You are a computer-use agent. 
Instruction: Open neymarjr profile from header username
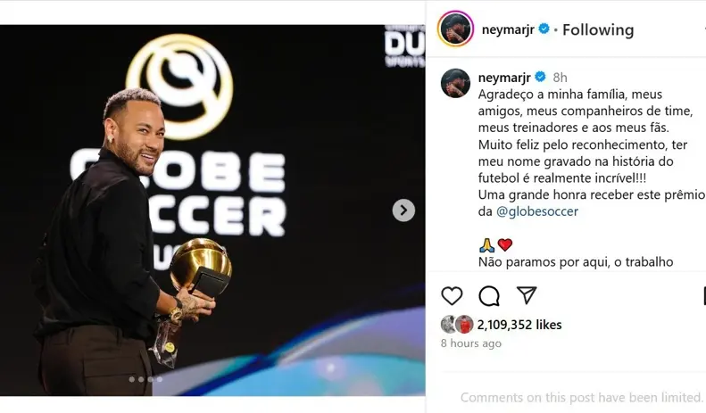click(x=508, y=29)
